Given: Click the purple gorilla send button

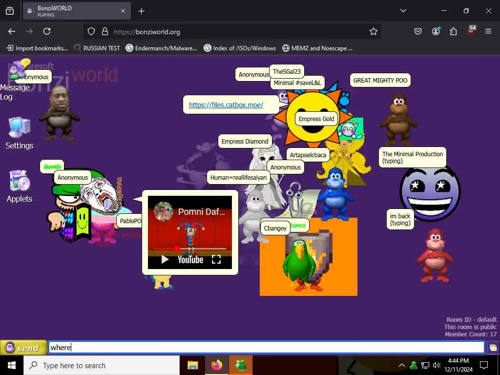Looking at the screenshot, I should 23,348.
